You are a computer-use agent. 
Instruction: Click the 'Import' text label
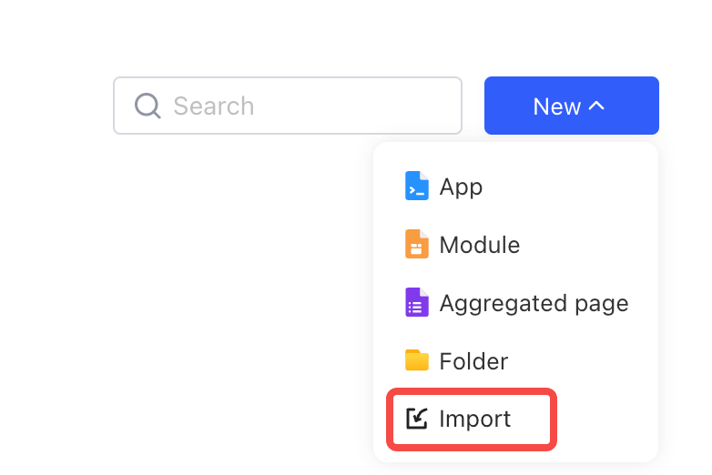pos(475,419)
